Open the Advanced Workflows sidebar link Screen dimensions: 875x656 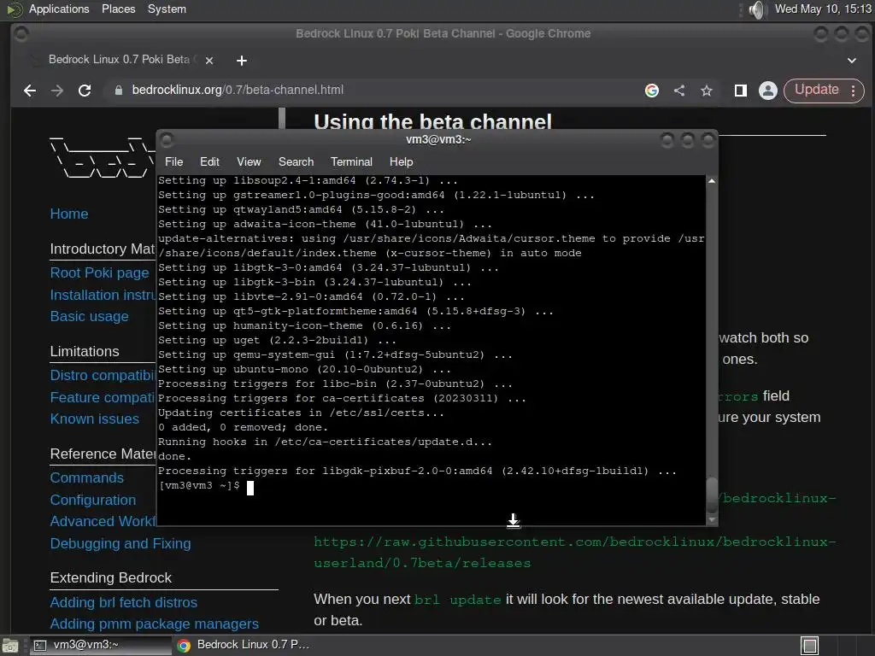(x=103, y=521)
